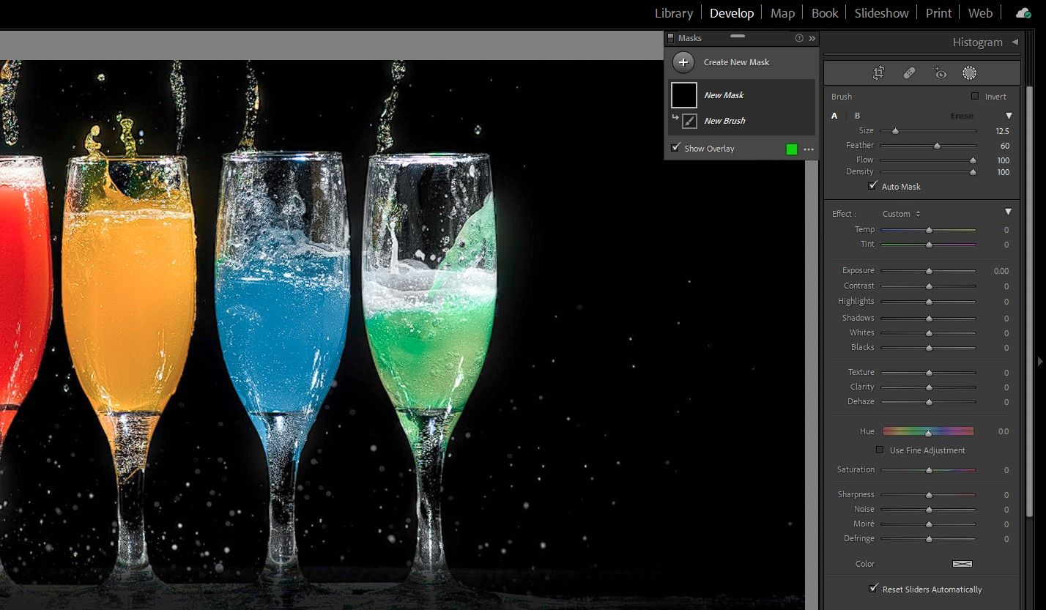Toggle the Auto Mask checkbox
This screenshot has height=610, width=1046.
coord(872,186)
